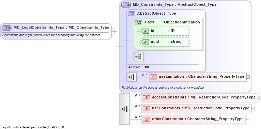This screenshot has height=129, width=261.
Task: Click the A icon beside uuid
Action: 145,42
